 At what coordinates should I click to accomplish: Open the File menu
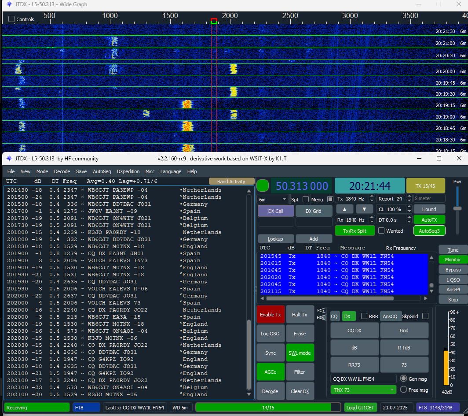pyautogui.click(x=11, y=171)
